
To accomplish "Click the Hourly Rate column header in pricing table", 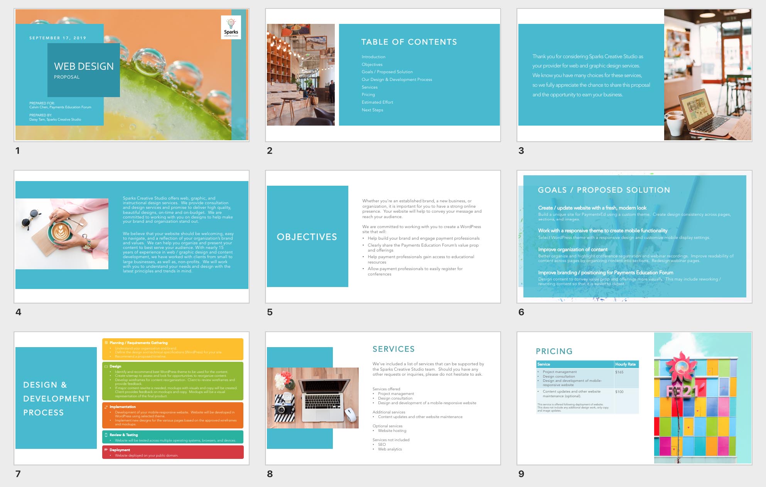I will pos(626,364).
